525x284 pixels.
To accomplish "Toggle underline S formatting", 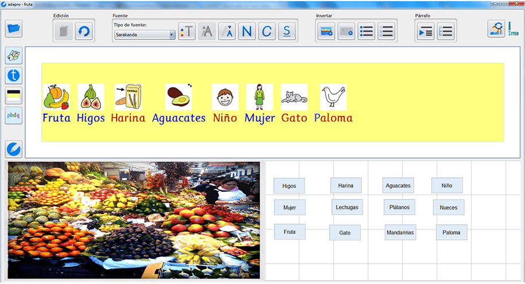I will [286, 32].
